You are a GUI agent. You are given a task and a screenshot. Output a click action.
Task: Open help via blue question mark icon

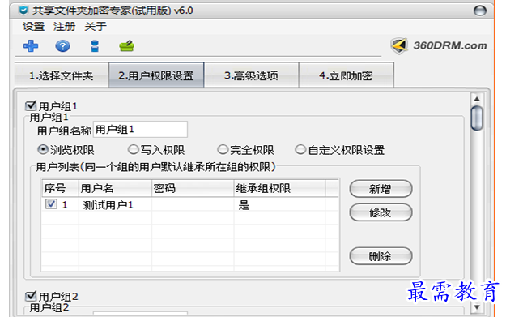[62, 46]
